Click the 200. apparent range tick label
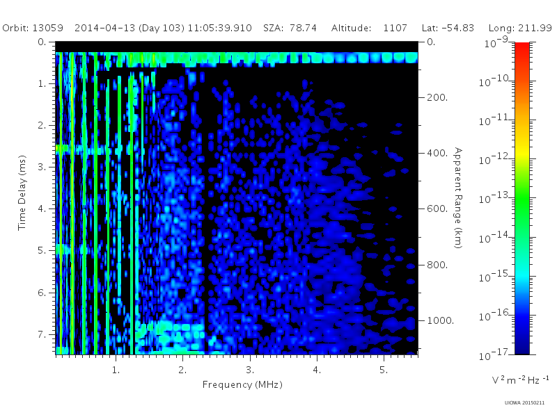557x417 pixels. click(x=437, y=97)
